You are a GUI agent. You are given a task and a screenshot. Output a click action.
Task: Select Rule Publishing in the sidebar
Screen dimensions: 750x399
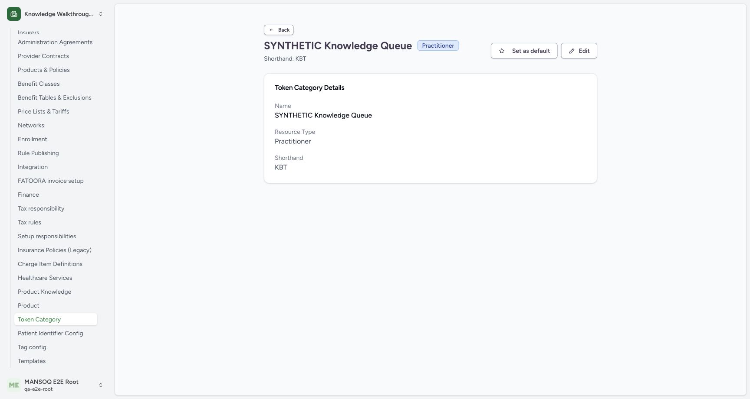click(x=38, y=153)
